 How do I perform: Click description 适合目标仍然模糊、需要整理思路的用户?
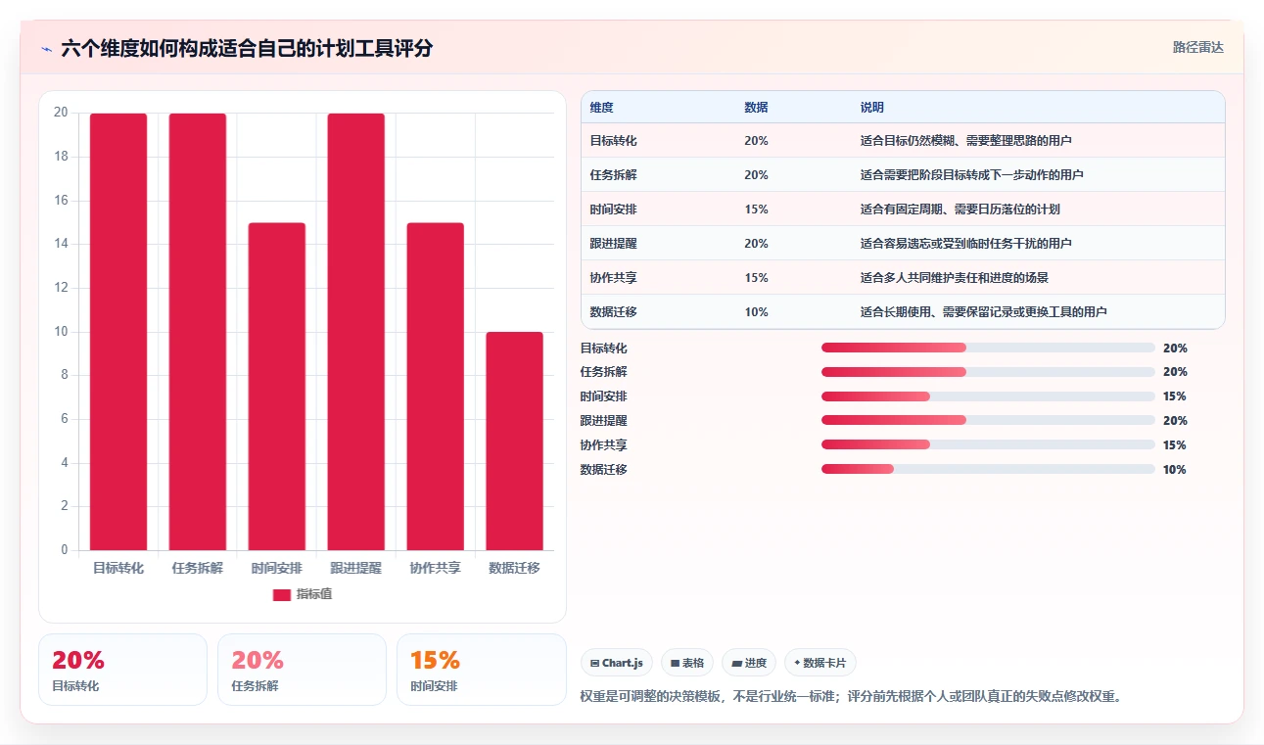(966, 141)
